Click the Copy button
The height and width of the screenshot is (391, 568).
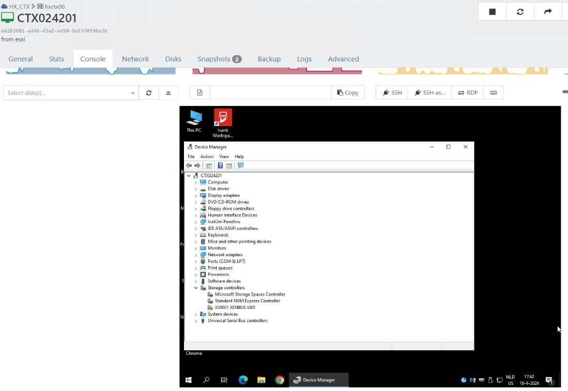pos(348,92)
